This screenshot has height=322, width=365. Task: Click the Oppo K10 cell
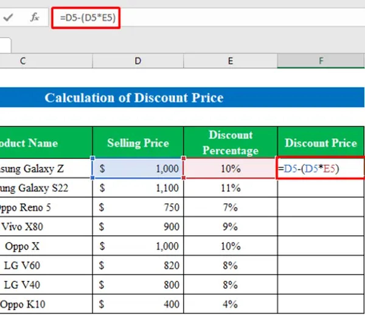pyautogui.click(x=46, y=304)
